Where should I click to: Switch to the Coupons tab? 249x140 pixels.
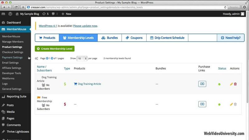click(x=134, y=38)
